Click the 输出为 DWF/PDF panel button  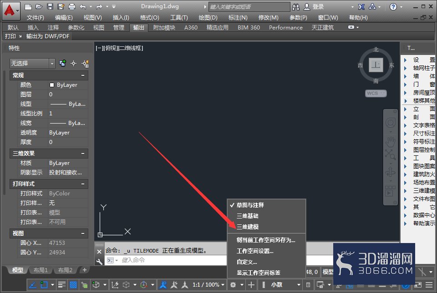pyautogui.click(x=48, y=36)
